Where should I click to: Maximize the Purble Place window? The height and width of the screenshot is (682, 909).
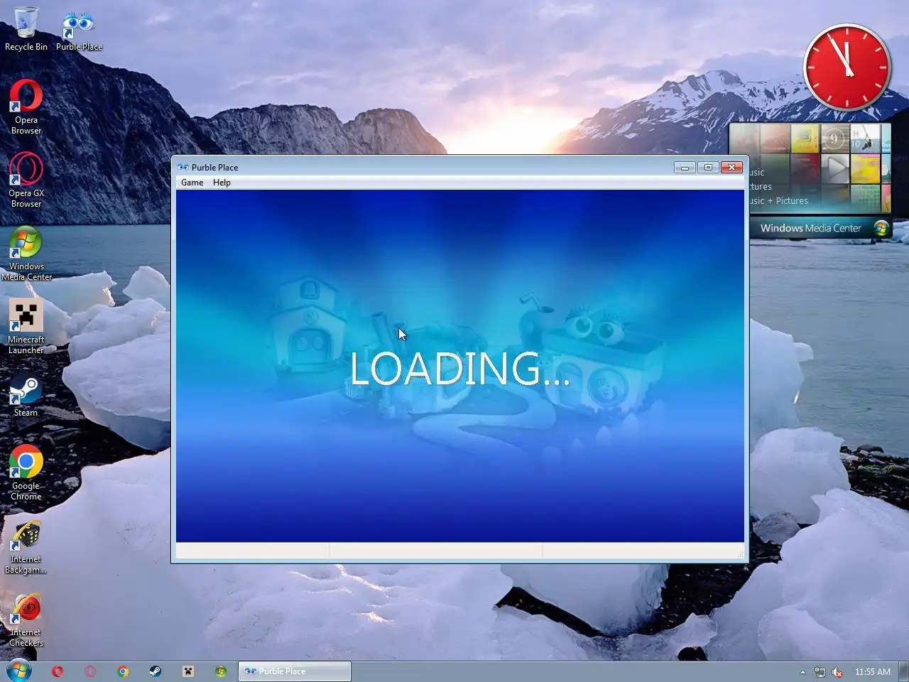(x=708, y=168)
